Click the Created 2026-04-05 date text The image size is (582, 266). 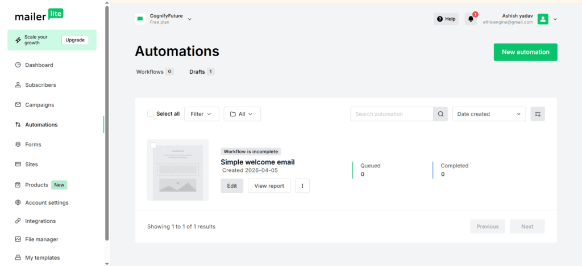250,170
